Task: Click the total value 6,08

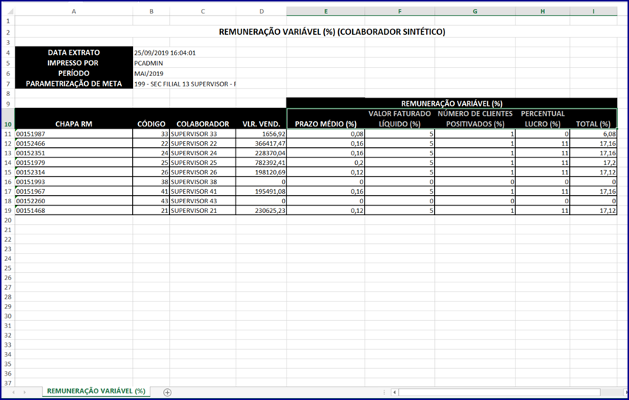Action: pos(594,134)
